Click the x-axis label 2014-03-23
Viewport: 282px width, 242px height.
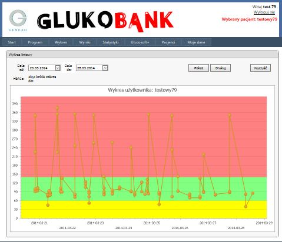point(95,223)
